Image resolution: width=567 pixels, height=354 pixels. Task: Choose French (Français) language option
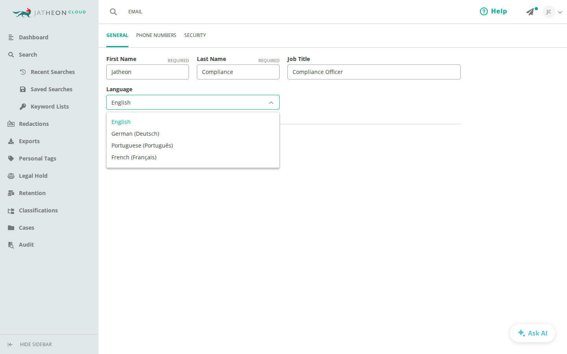pyautogui.click(x=193, y=157)
